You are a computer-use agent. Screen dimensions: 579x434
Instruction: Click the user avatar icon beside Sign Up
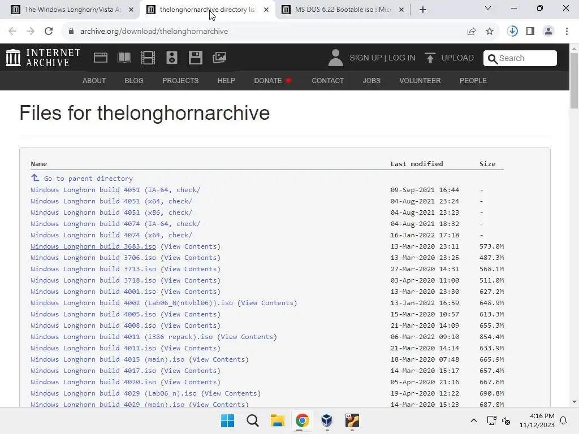[x=335, y=58]
